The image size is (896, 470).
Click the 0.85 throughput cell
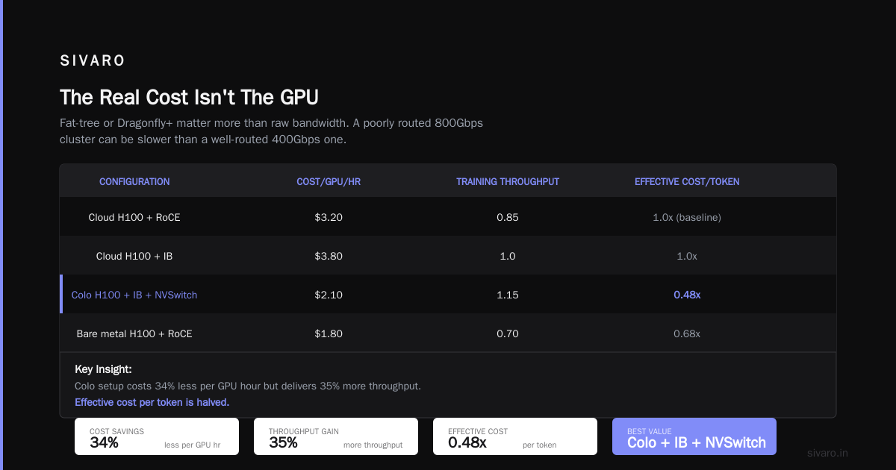point(508,218)
